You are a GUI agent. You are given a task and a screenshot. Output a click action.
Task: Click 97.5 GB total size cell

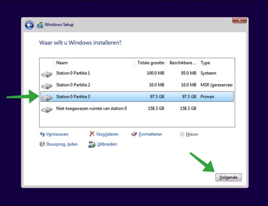(x=157, y=97)
